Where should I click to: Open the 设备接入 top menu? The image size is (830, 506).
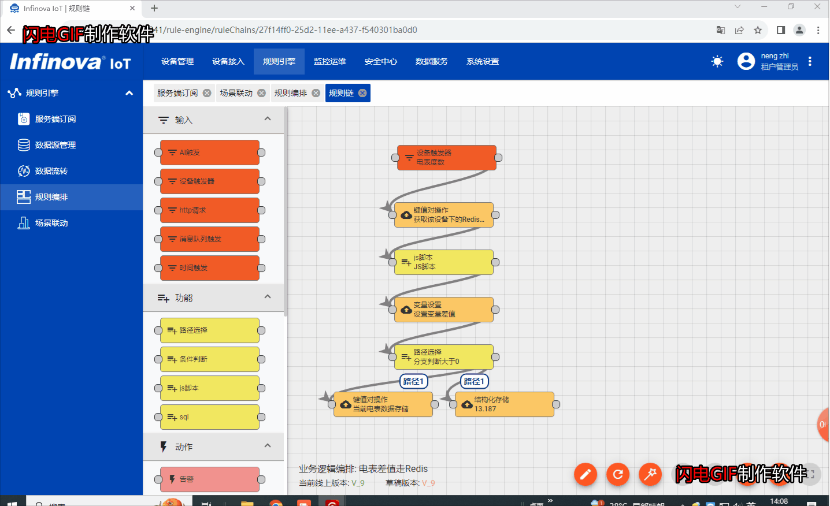pyautogui.click(x=228, y=61)
